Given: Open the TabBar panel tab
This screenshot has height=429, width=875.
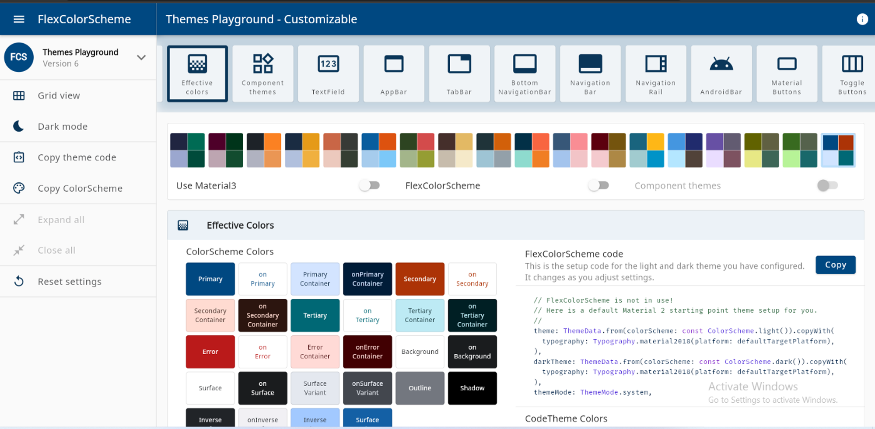Looking at the screenshot, I should pyautogui.click(x=459, y=74).
